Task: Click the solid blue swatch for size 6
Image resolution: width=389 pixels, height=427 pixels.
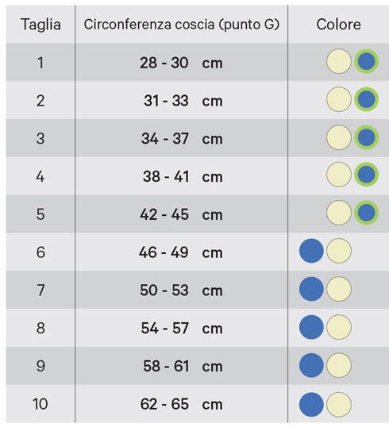Action: tap(311, 251)
